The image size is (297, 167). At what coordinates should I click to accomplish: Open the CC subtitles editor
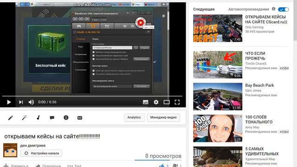point(80,118)
